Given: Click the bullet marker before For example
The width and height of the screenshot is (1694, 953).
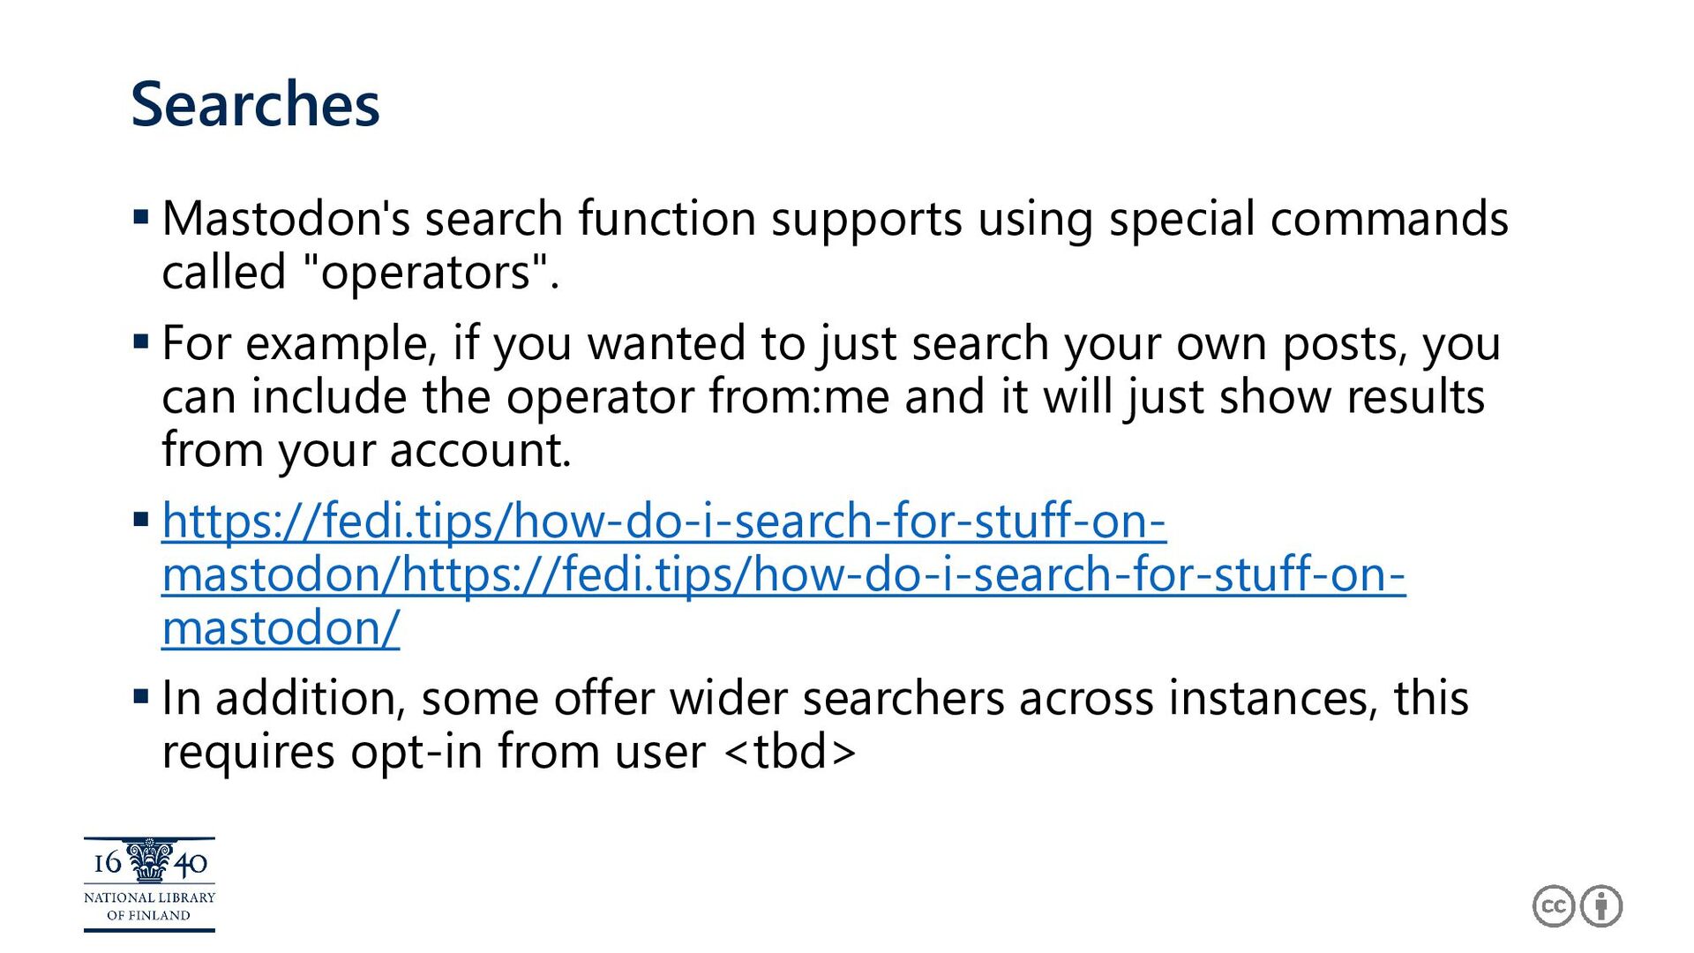Looking at the screenshot, I should [x=140, y=341].
